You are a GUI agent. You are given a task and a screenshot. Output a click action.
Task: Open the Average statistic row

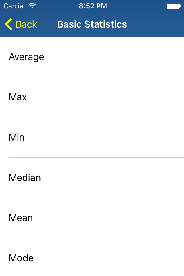coord(92,57)
